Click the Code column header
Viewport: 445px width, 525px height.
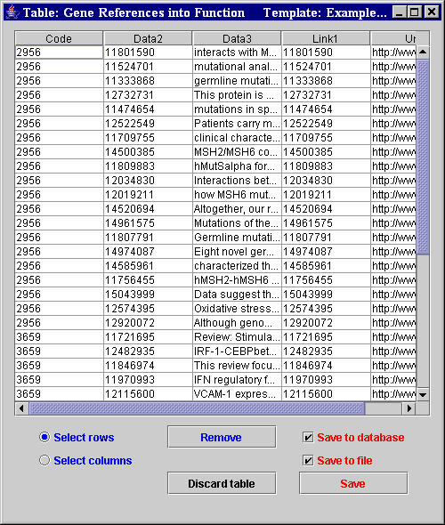point(59,38)
